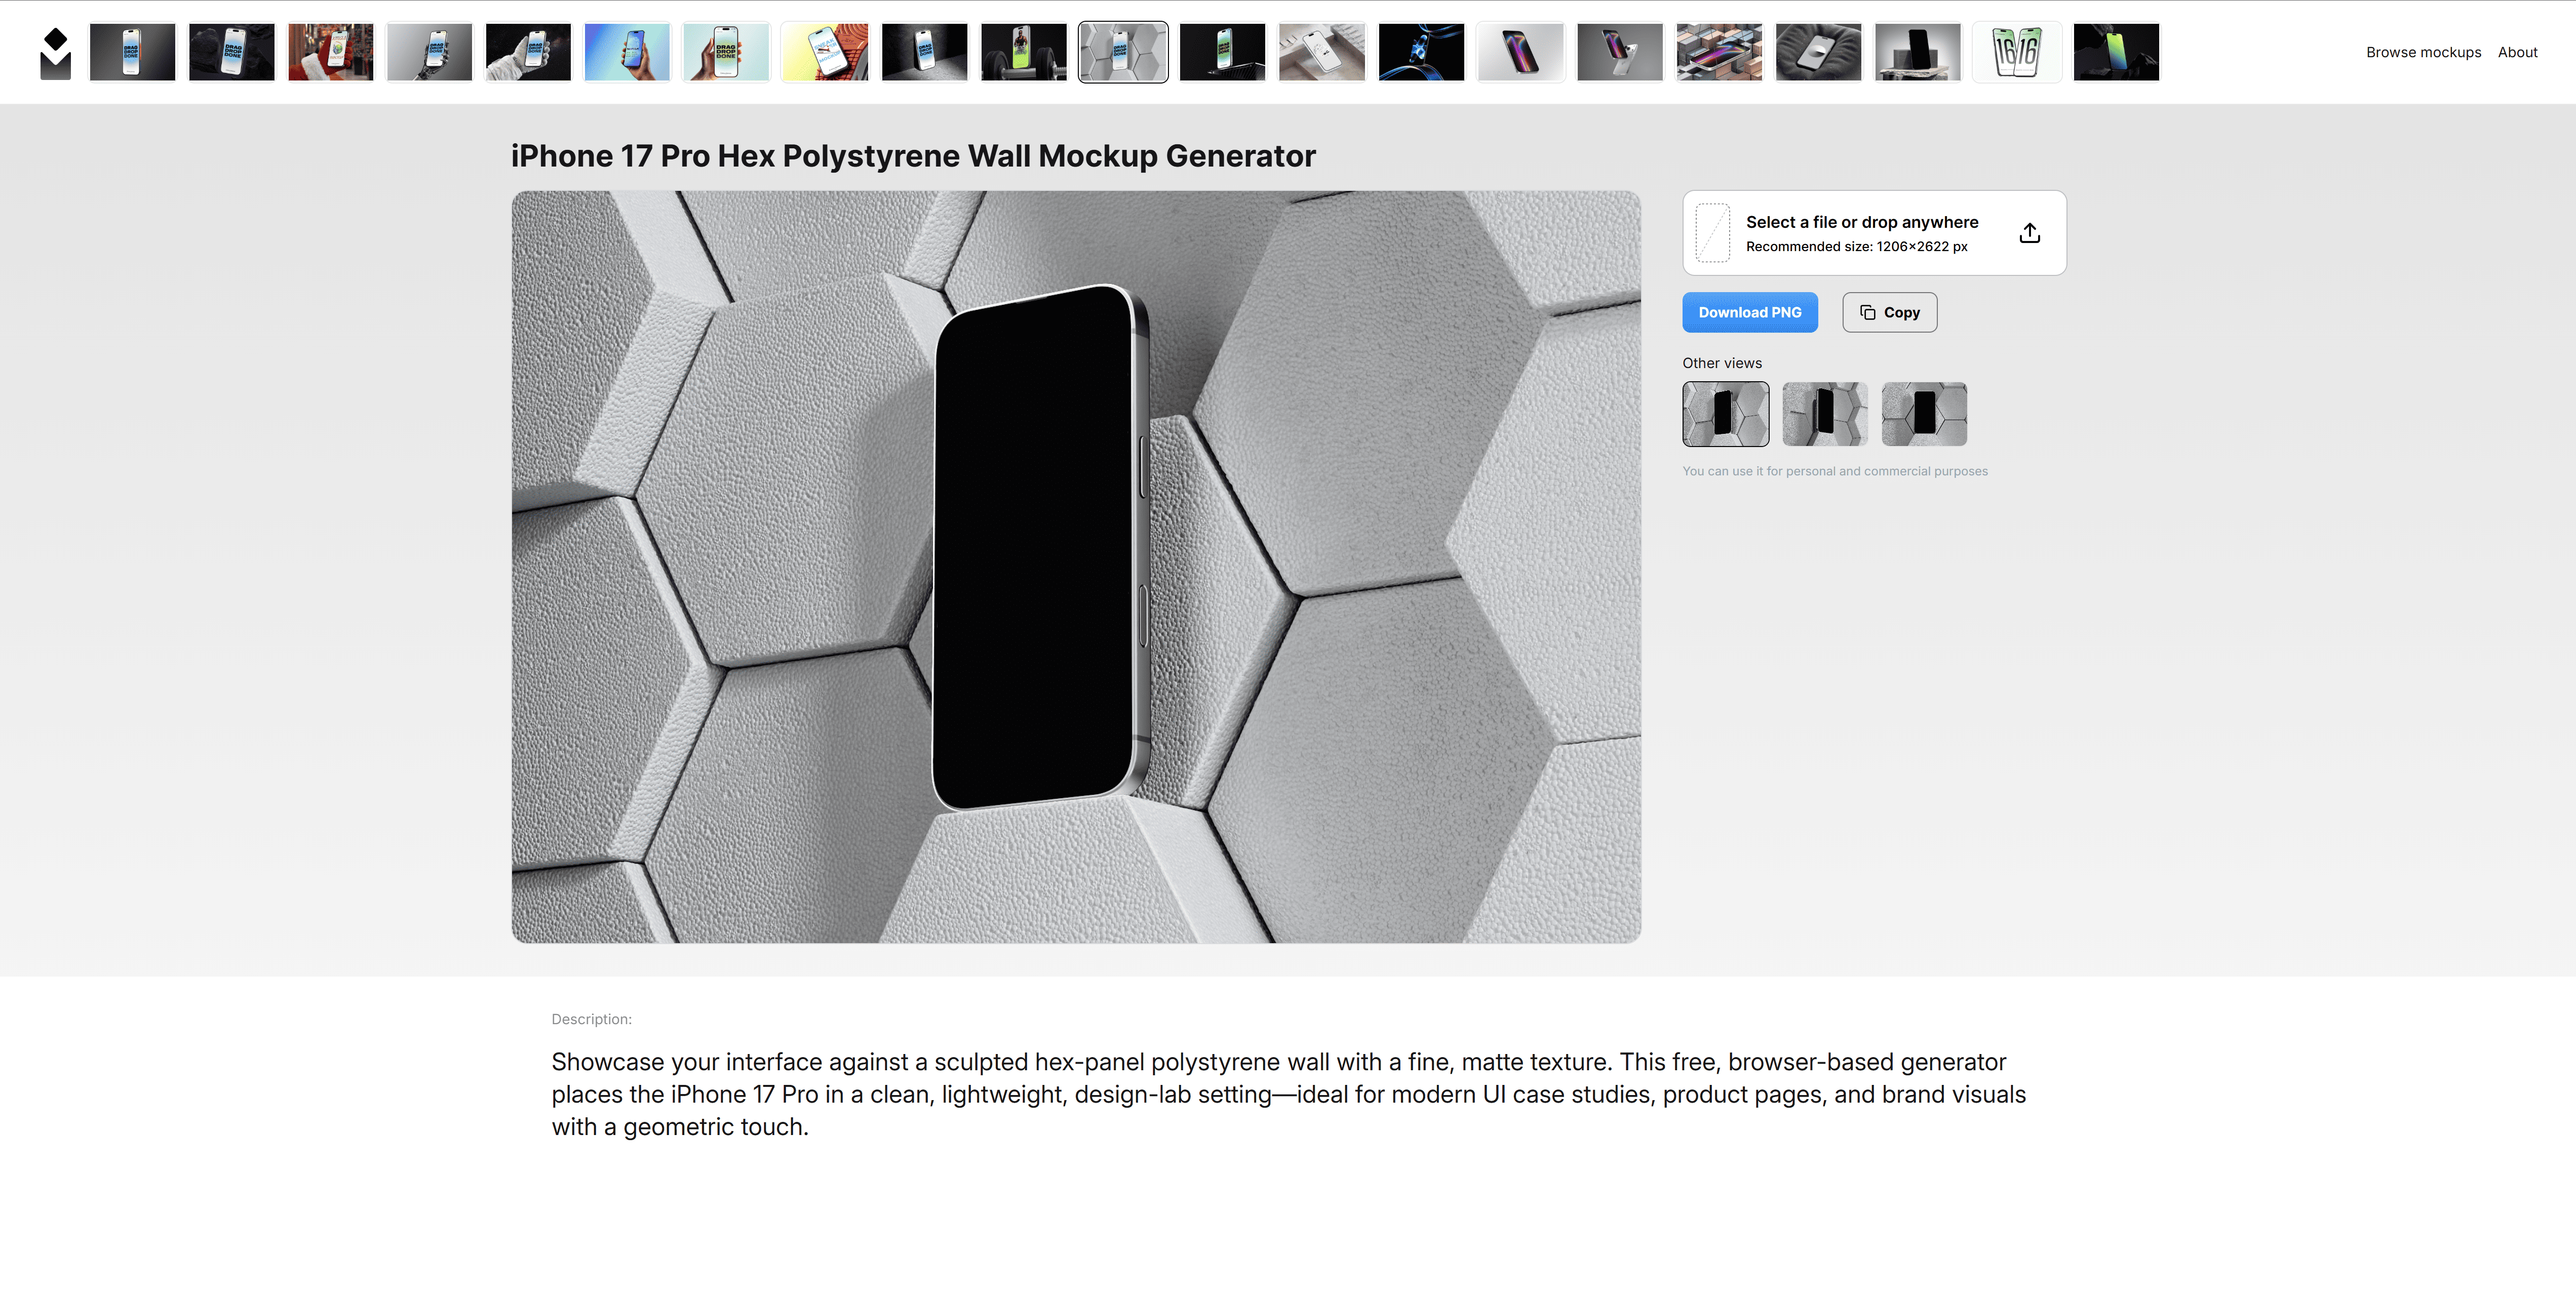The width and height of the screenshot is (2576, 1294).
Task: Open Browse mockups link
Action: coord(2423,52)
